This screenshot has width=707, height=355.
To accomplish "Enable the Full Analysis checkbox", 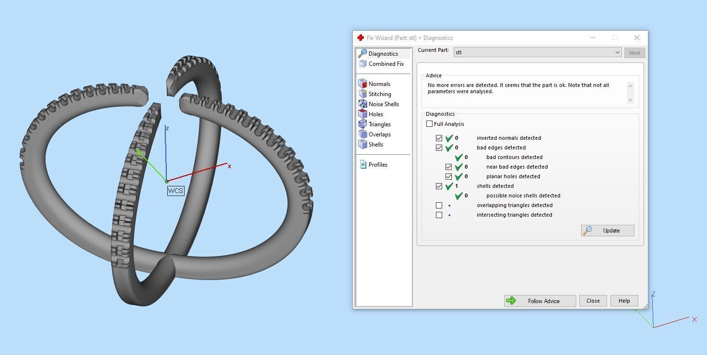I will [429, 124].
